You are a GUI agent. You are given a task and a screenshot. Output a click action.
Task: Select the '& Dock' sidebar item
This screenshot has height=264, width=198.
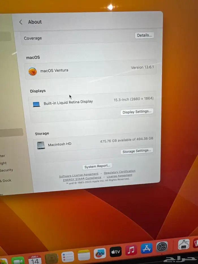[x=6, y=181]
